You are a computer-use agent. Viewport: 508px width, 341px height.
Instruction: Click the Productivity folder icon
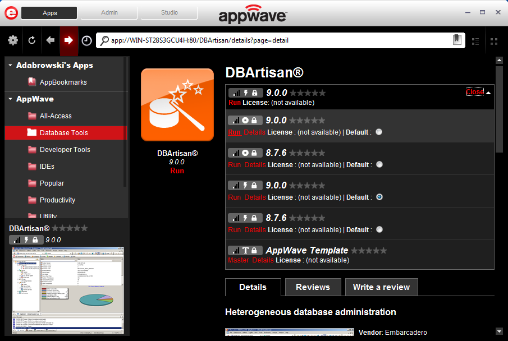[x=32, y=200]
